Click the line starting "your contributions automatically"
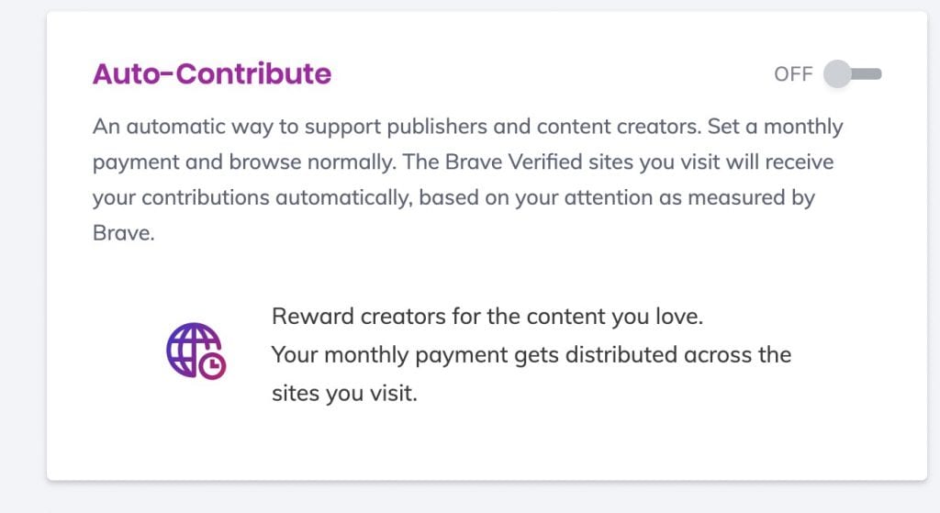 pyautogui.click(x=453, y=197)
